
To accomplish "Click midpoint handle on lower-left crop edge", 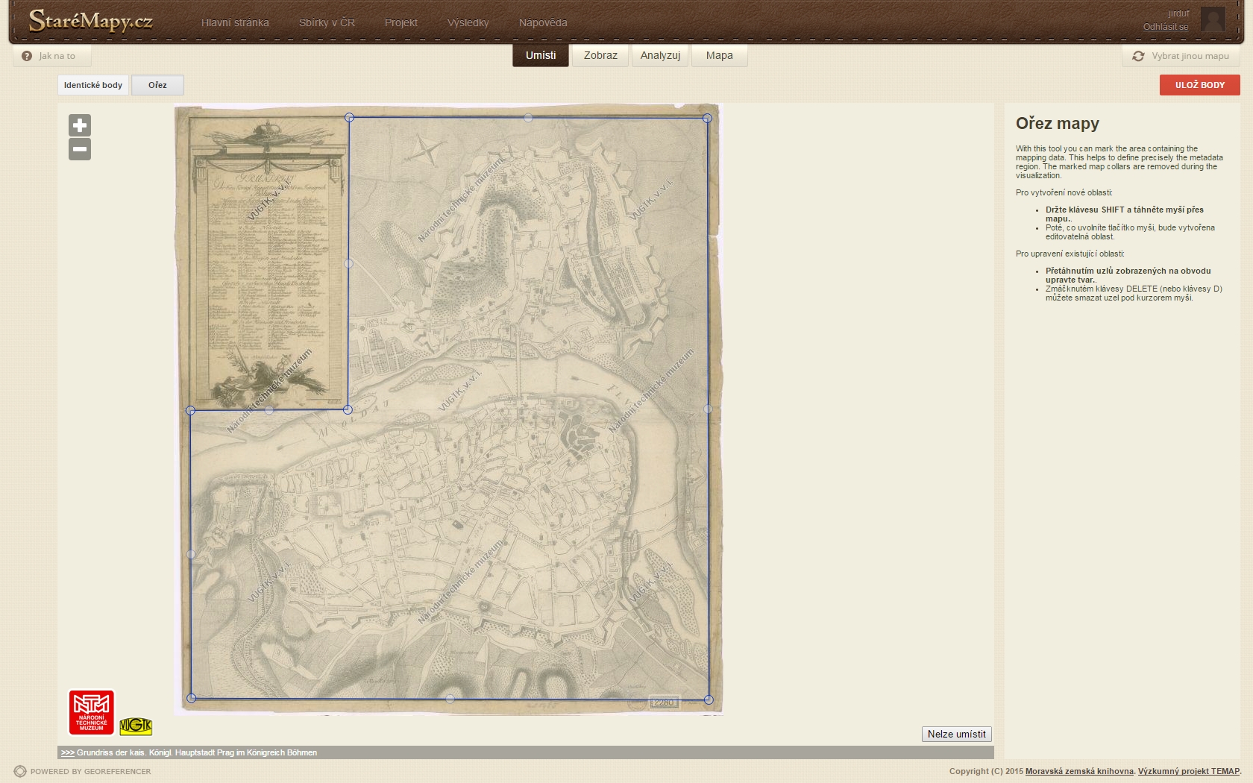I will point(191,554).
